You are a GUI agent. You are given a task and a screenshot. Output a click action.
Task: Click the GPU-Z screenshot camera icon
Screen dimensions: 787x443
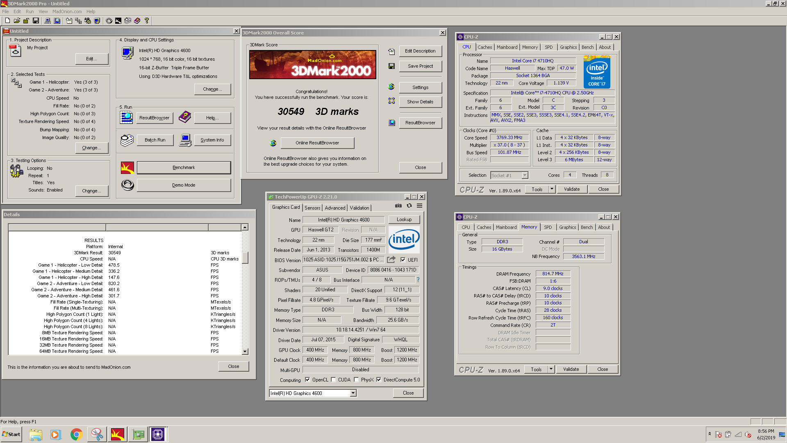point(398,206)
